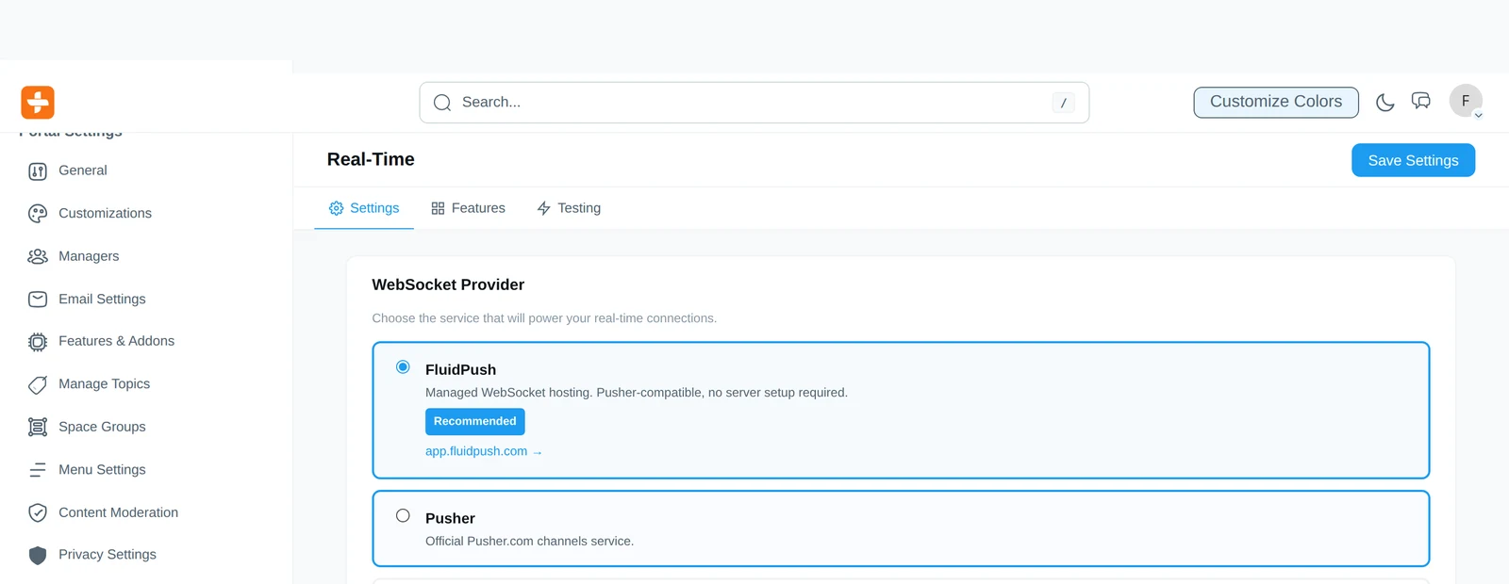This screenshot has width=1509, height=584.
Task: Click the Content Moderation shield-check icon
Action: coord(38,512)
